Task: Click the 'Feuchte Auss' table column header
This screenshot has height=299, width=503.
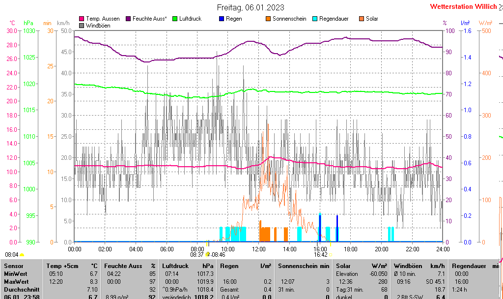Action: tap(123, 266)
